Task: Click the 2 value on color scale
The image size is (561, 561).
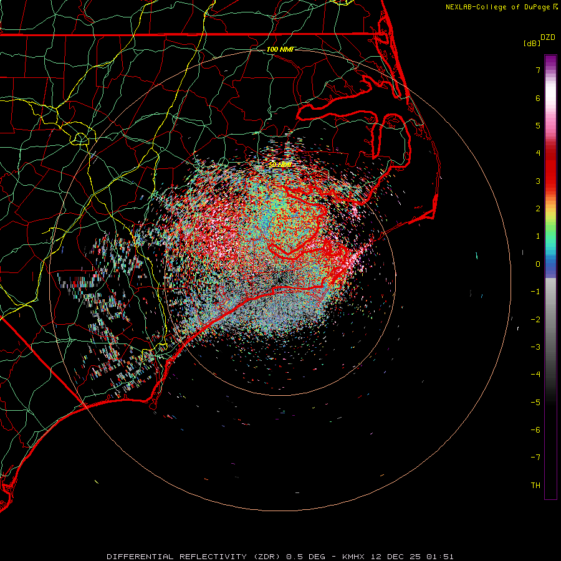Action: pos(538,209)
